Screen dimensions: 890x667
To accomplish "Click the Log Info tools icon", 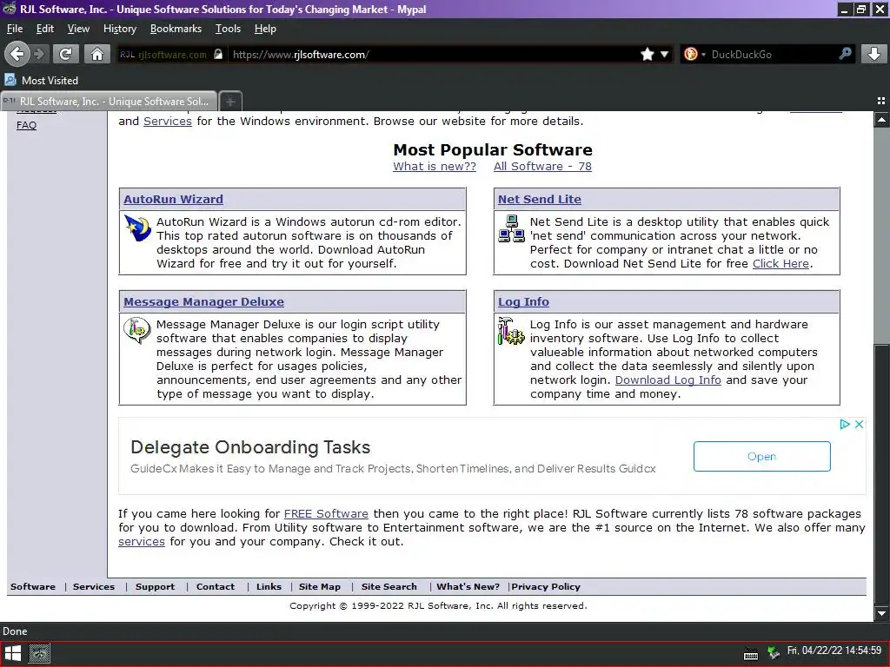I will 511,331.
